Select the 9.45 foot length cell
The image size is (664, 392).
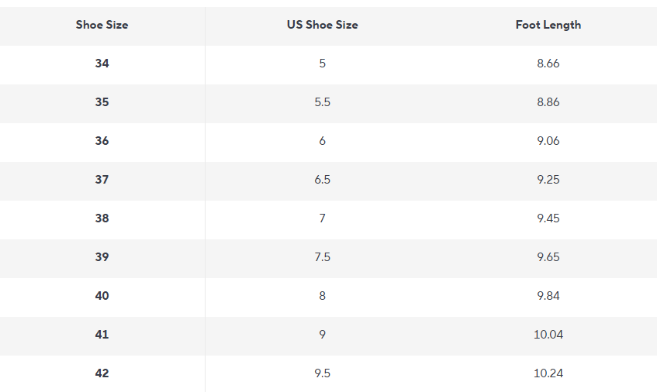pos(548,218)
